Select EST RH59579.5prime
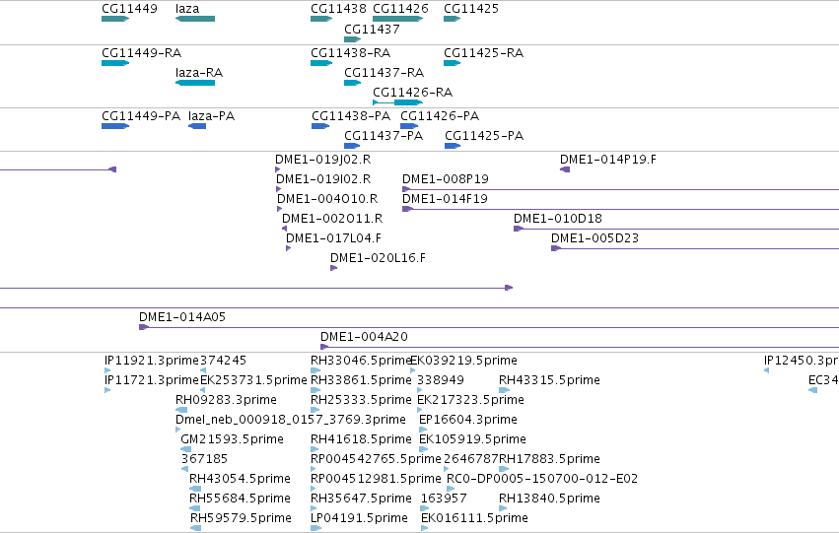 (x=196, y=528)
